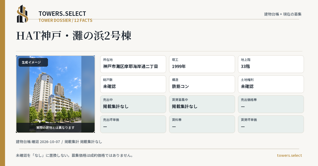Select the 賃貸坪単価 card
Viewport: 318px width, 166px height.
271,124
